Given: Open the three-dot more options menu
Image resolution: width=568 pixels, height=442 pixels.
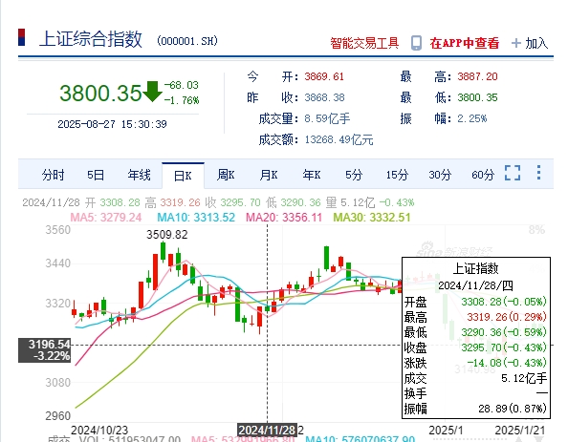Looking at the screenshot, I should tap(538, 173).
